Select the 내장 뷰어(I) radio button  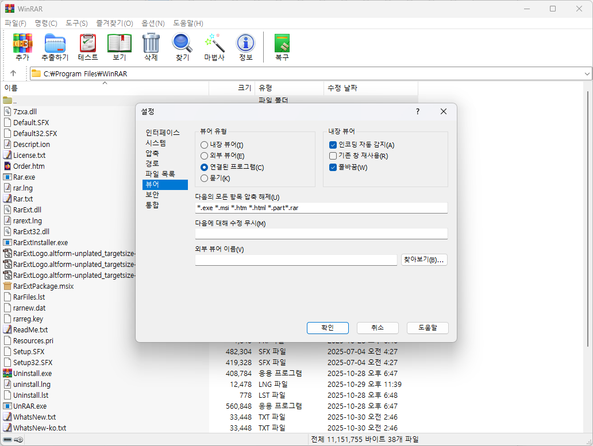coord(204,145)
